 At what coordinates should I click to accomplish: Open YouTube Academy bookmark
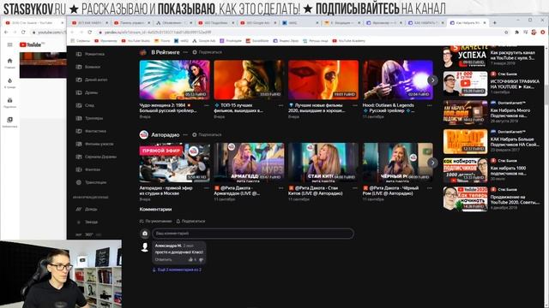tap(349, 41)
